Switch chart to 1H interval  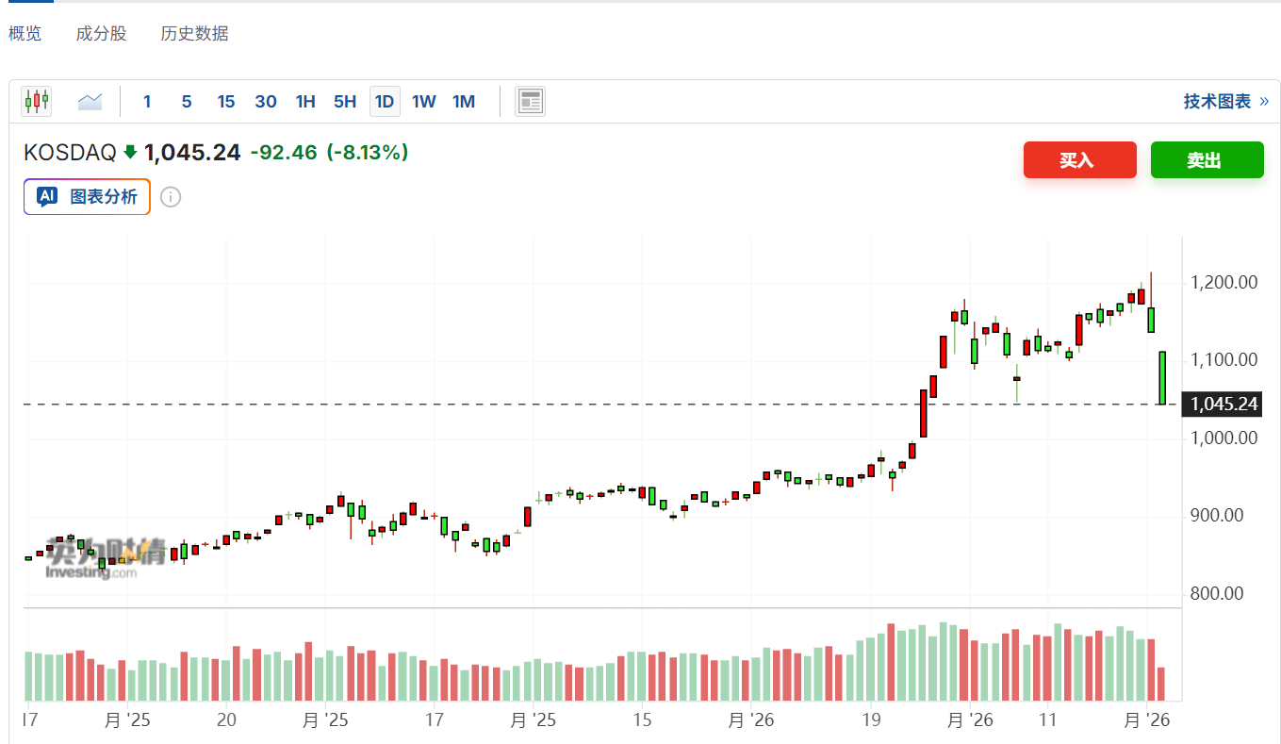[305, 102]
